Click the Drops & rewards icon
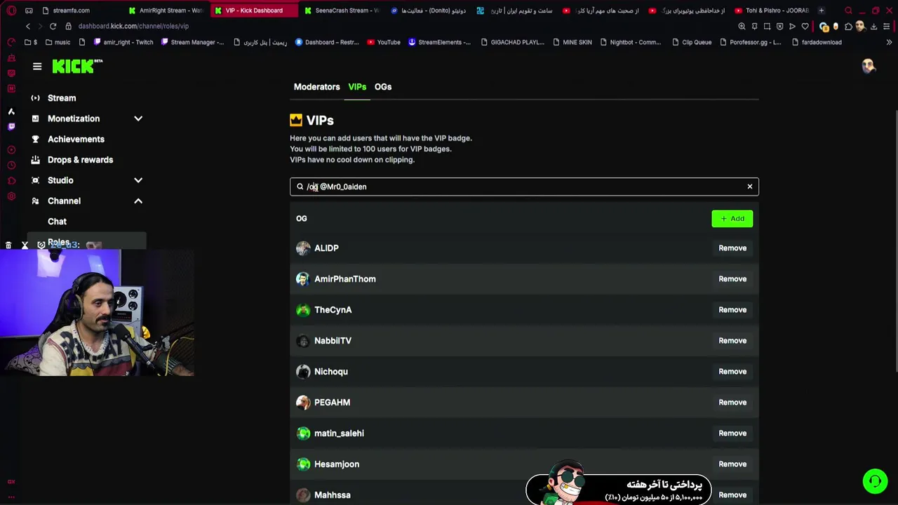The height and width of the screenshot is (505, 898). coord(35,160)
